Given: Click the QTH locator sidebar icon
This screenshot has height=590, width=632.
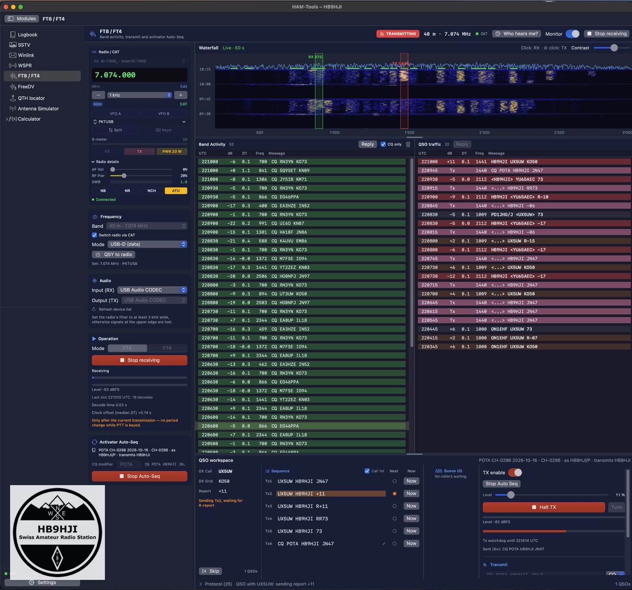Looking at the screenshot, I should 13,98.
